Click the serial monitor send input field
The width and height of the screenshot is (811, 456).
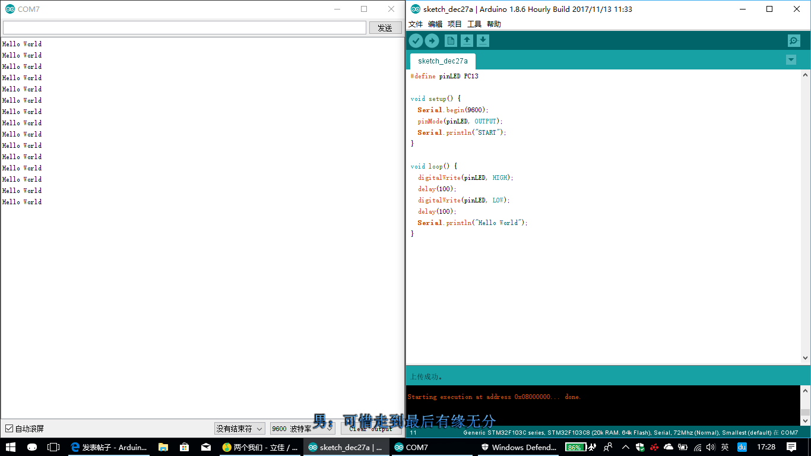coord(185,28)
